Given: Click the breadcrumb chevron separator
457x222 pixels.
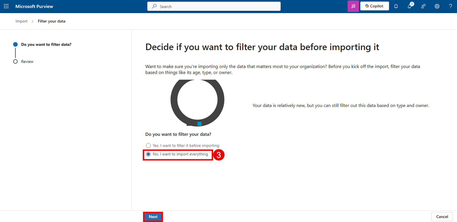Looking at the screenshot, I should point(33,21).
